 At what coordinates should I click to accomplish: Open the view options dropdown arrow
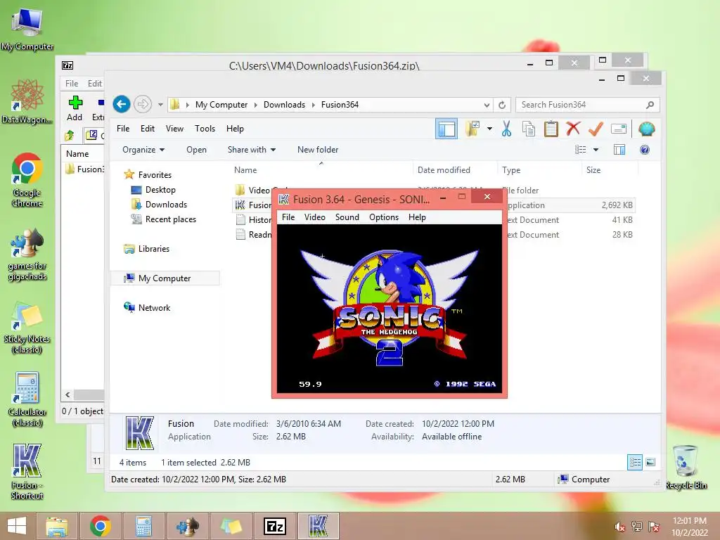pos(596,150)
